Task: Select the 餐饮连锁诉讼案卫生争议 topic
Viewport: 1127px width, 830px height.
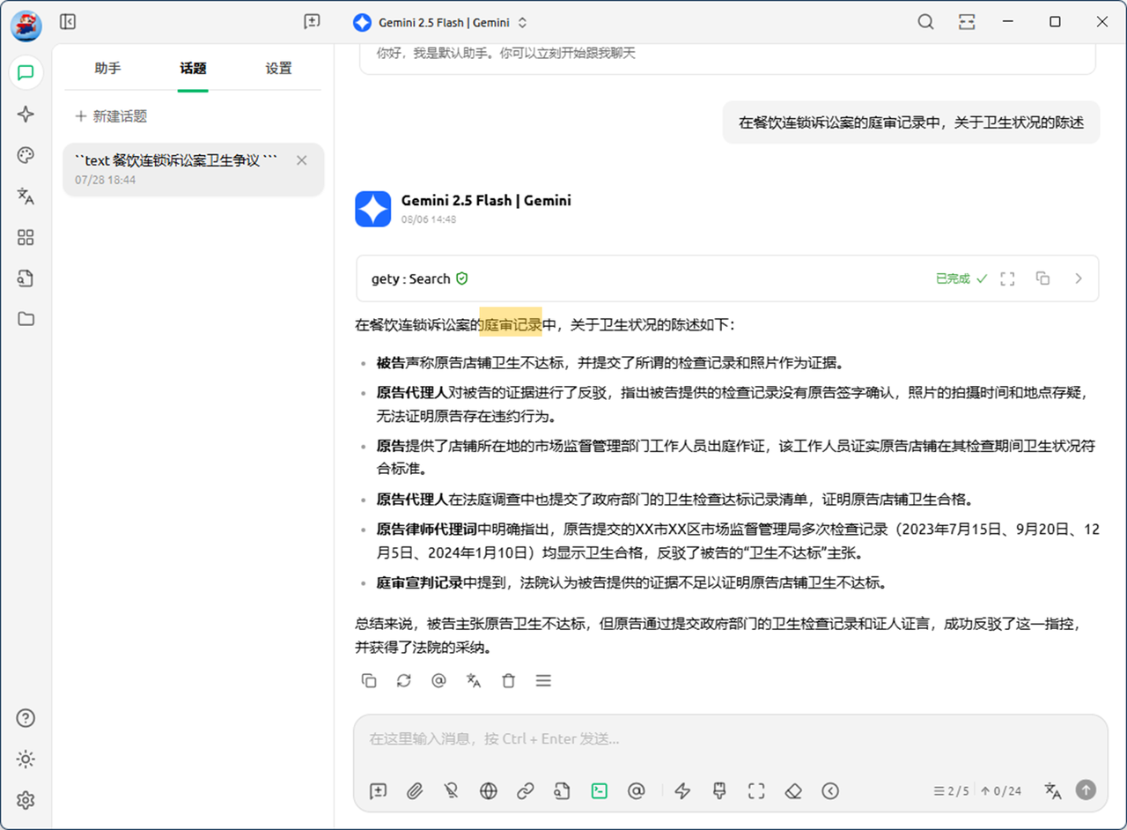Action: [193, 169]
